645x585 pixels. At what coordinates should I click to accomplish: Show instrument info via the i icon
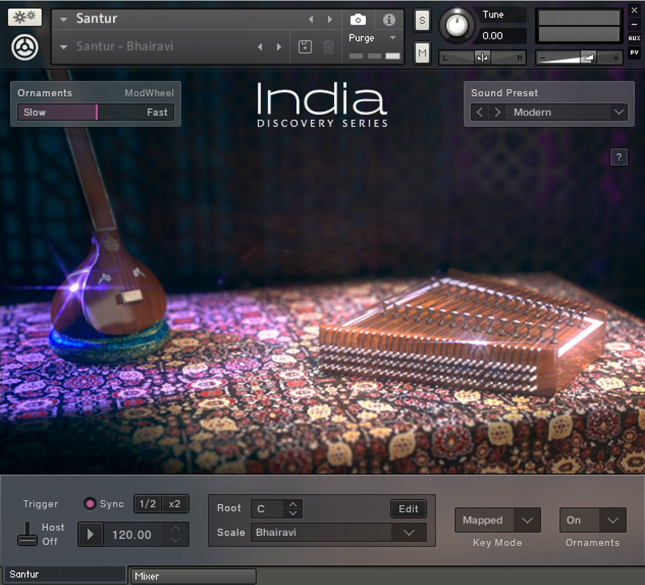pyautogui.click(x=389, y=19)
